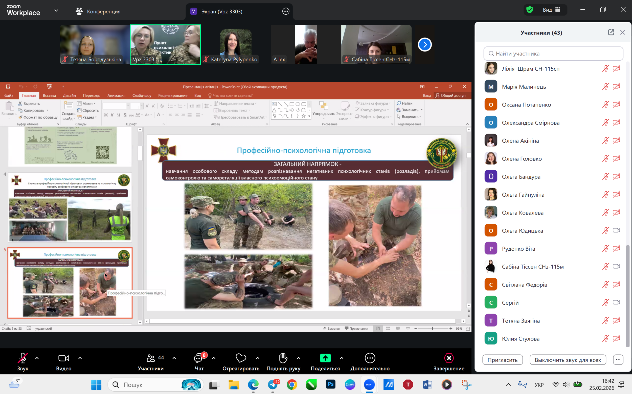Open Photoshop from the taskbar
This screenshot has height=394, width=632.
[331, 384]
